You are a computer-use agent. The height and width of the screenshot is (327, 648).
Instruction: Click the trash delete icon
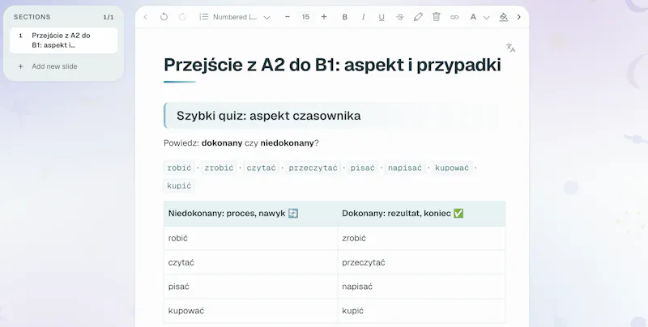(436, 17)
